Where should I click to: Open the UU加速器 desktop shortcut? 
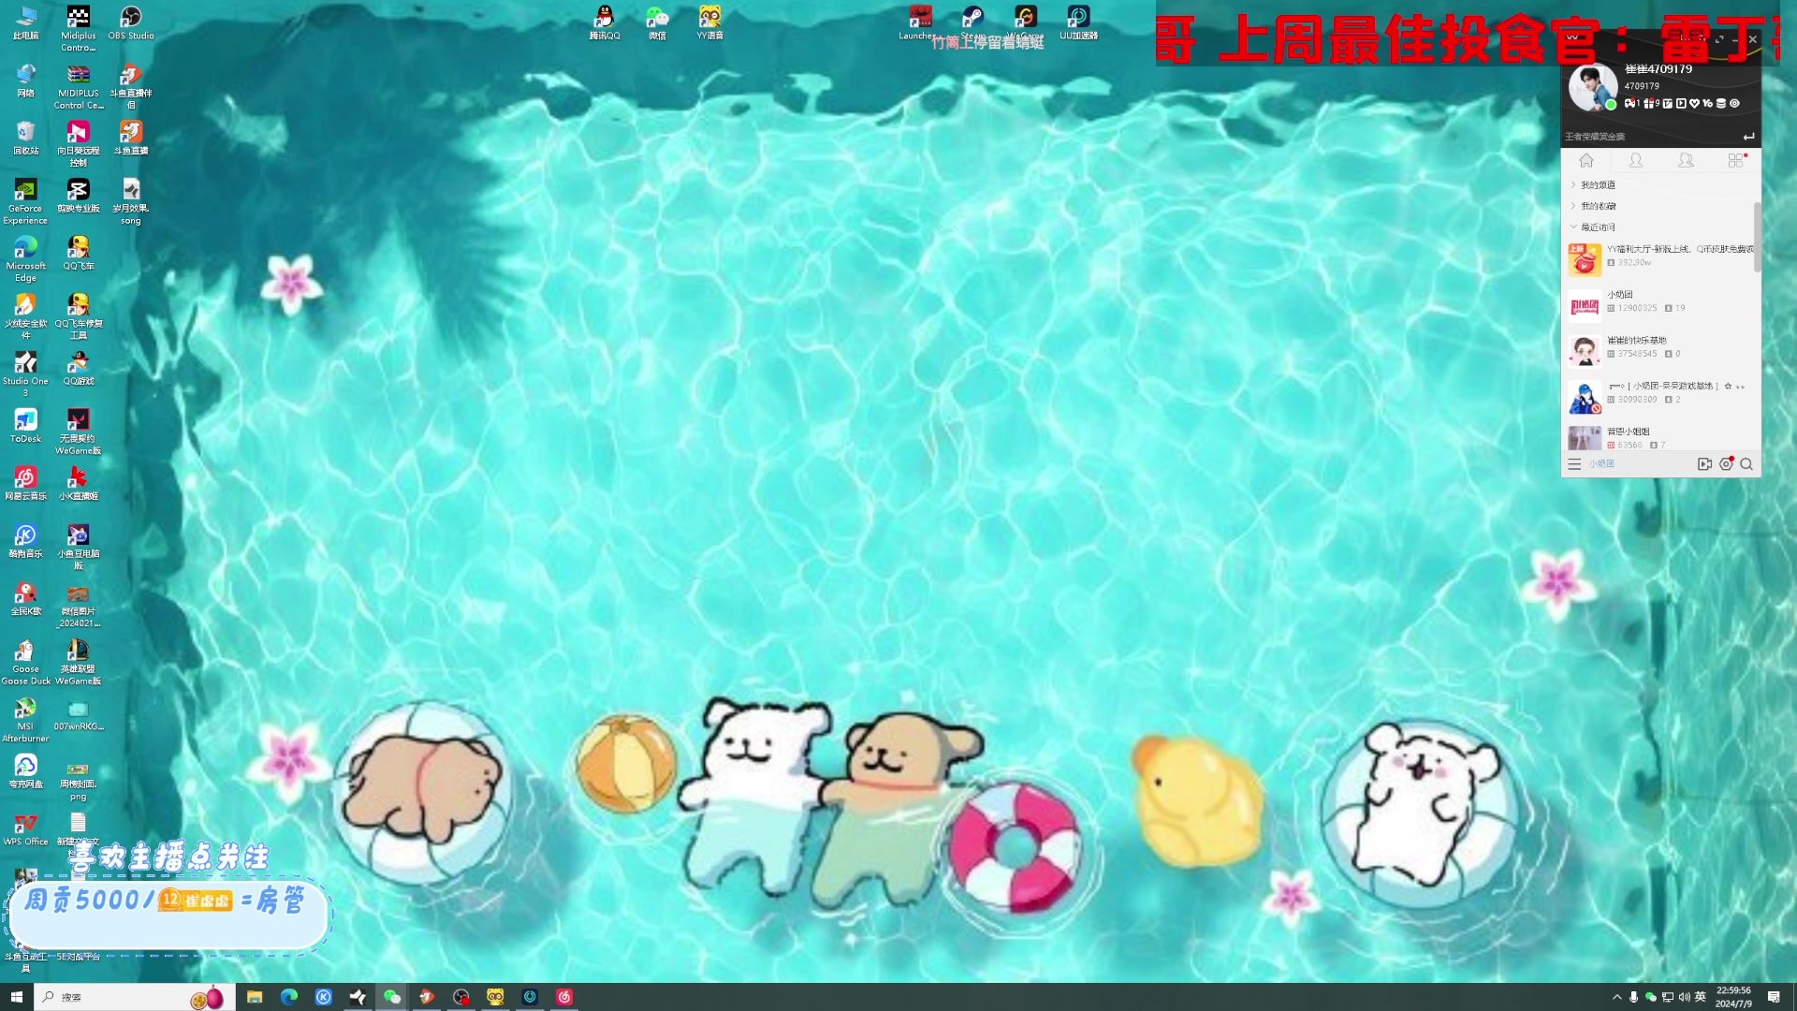tap(1078, 23)
